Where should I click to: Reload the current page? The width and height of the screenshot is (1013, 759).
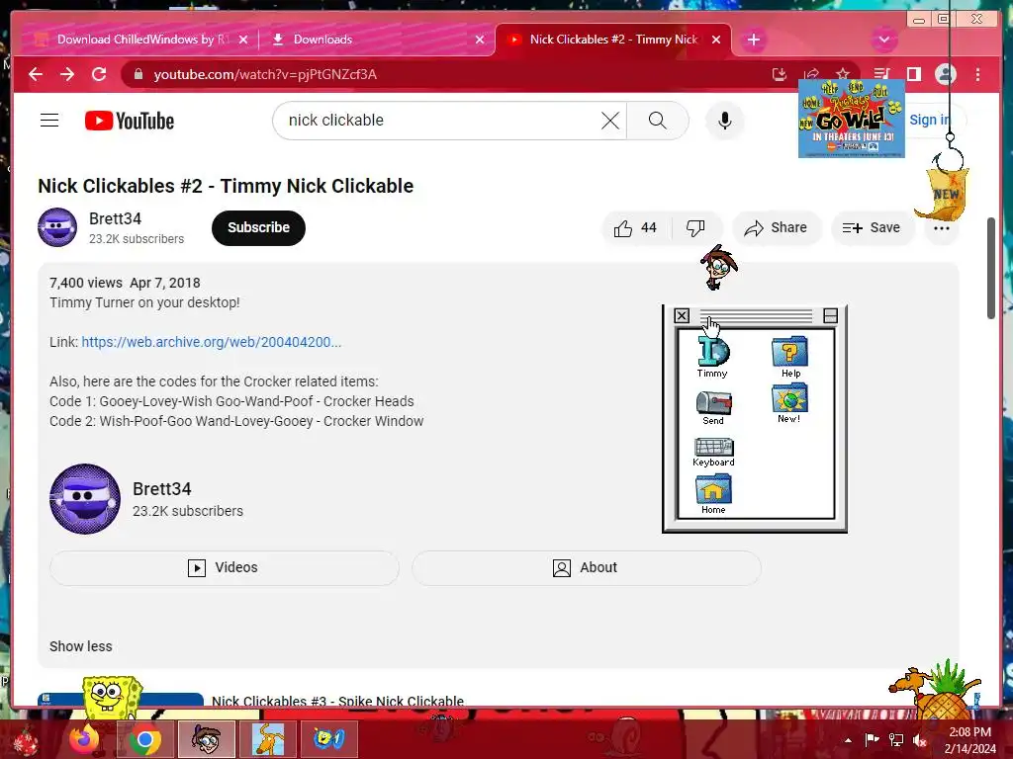pyautogui.click(x=99, y=74)
